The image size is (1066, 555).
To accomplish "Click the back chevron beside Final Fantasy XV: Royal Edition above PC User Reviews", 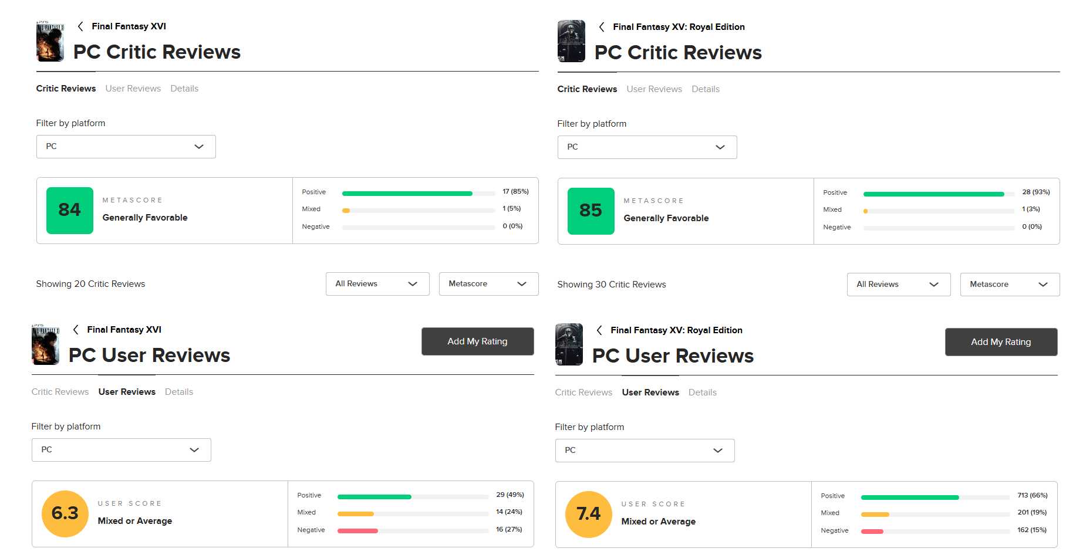I will pos(599,330).
